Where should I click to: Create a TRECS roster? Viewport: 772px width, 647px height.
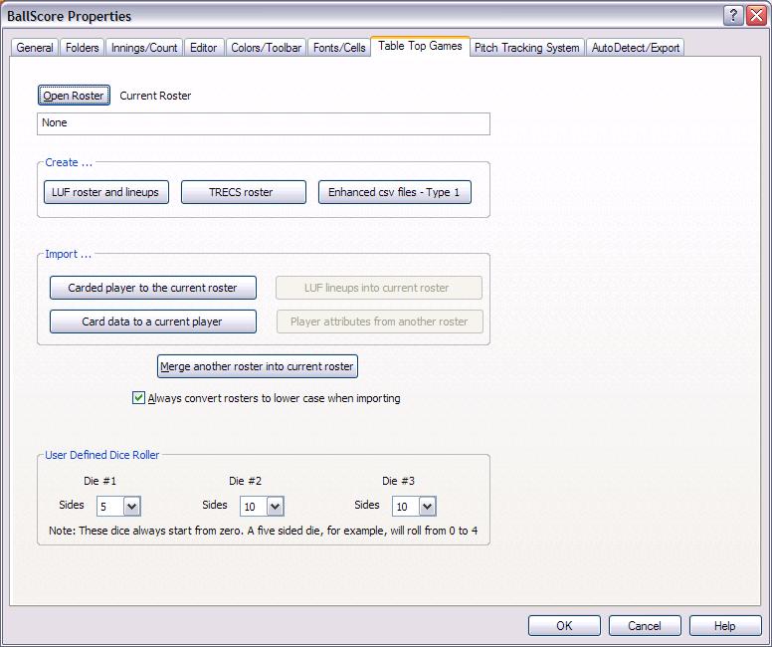(x=243, y=192)
